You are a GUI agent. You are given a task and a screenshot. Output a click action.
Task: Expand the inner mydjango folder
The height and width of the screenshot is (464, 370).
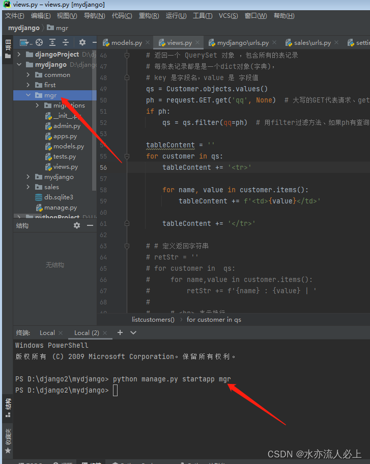(29, 177)
